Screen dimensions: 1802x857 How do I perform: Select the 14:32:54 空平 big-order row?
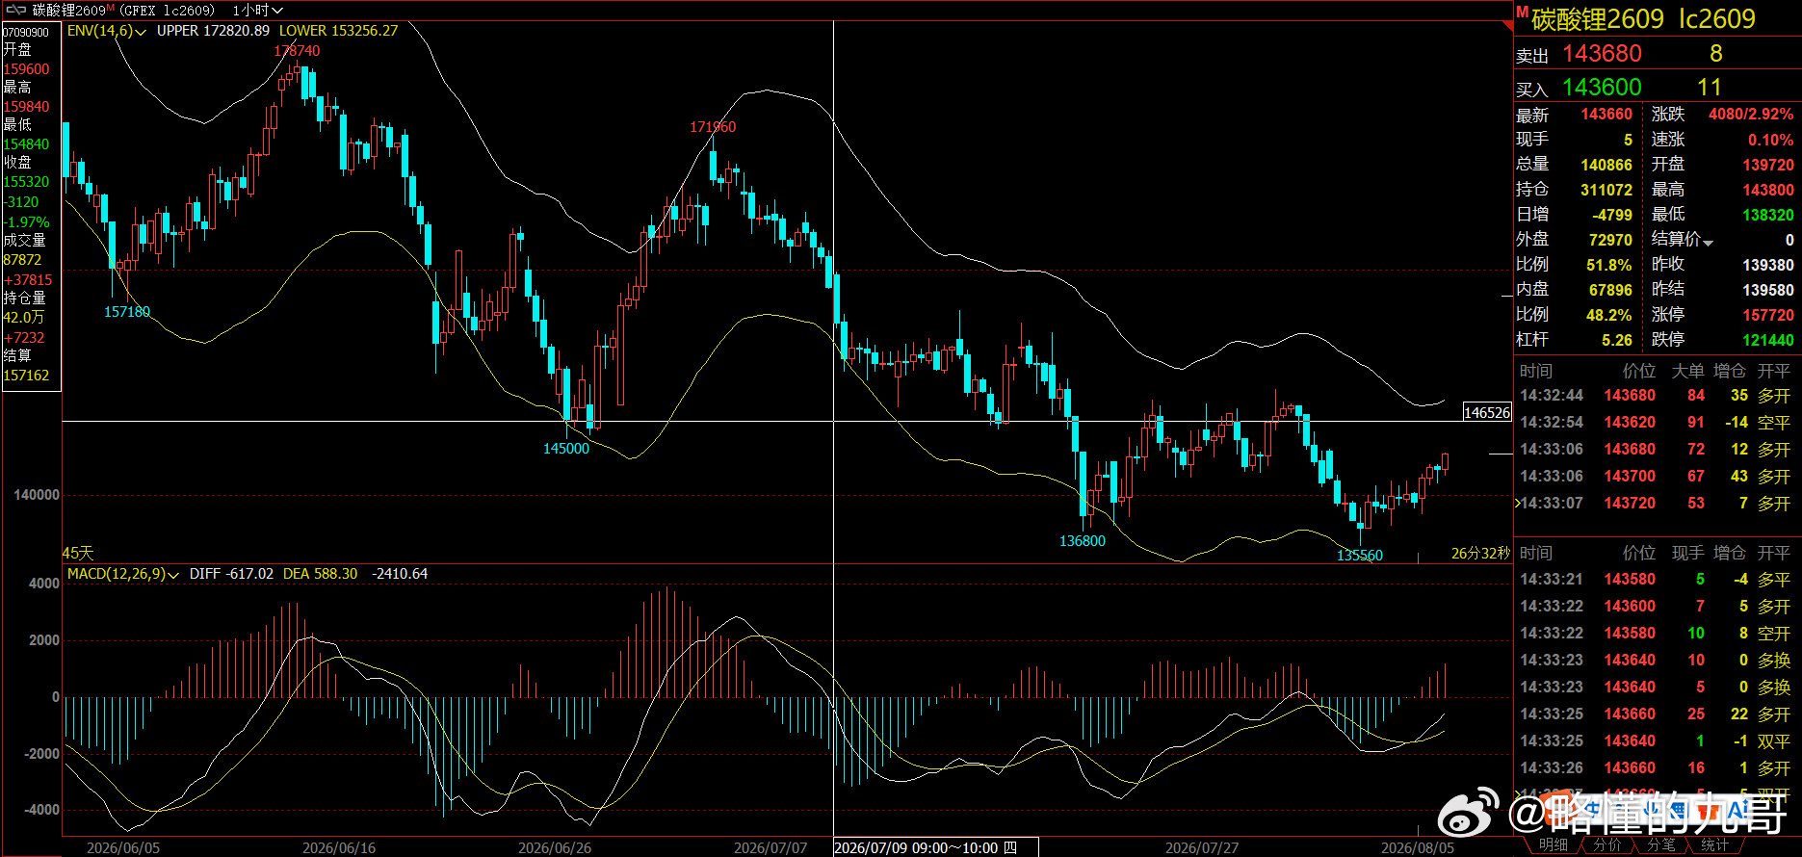coord(1656,423)
